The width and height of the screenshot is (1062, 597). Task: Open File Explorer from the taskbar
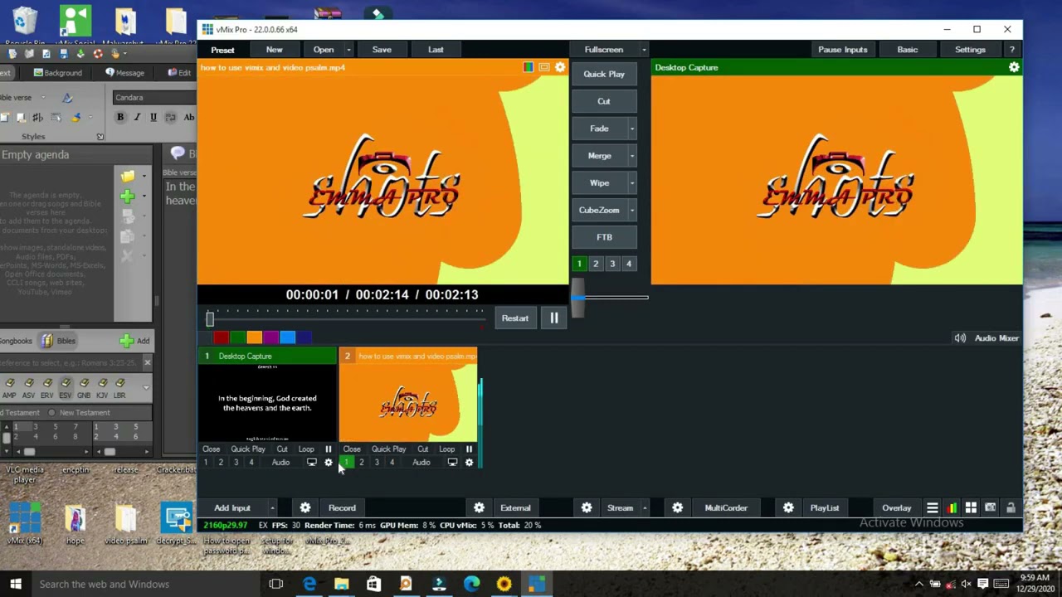tap(341, 584)
